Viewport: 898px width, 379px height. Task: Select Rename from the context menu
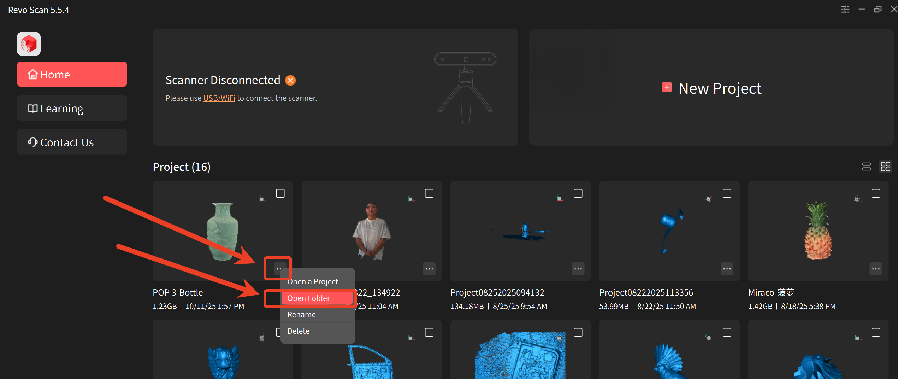[301, 314]
